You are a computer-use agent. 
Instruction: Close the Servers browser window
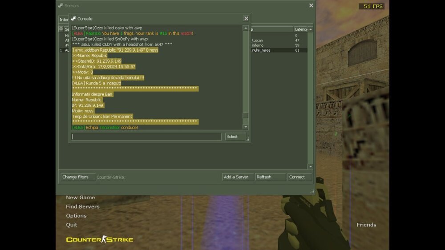311,6
